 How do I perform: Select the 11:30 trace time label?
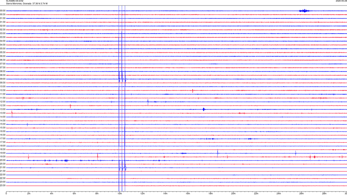[3, 98]
